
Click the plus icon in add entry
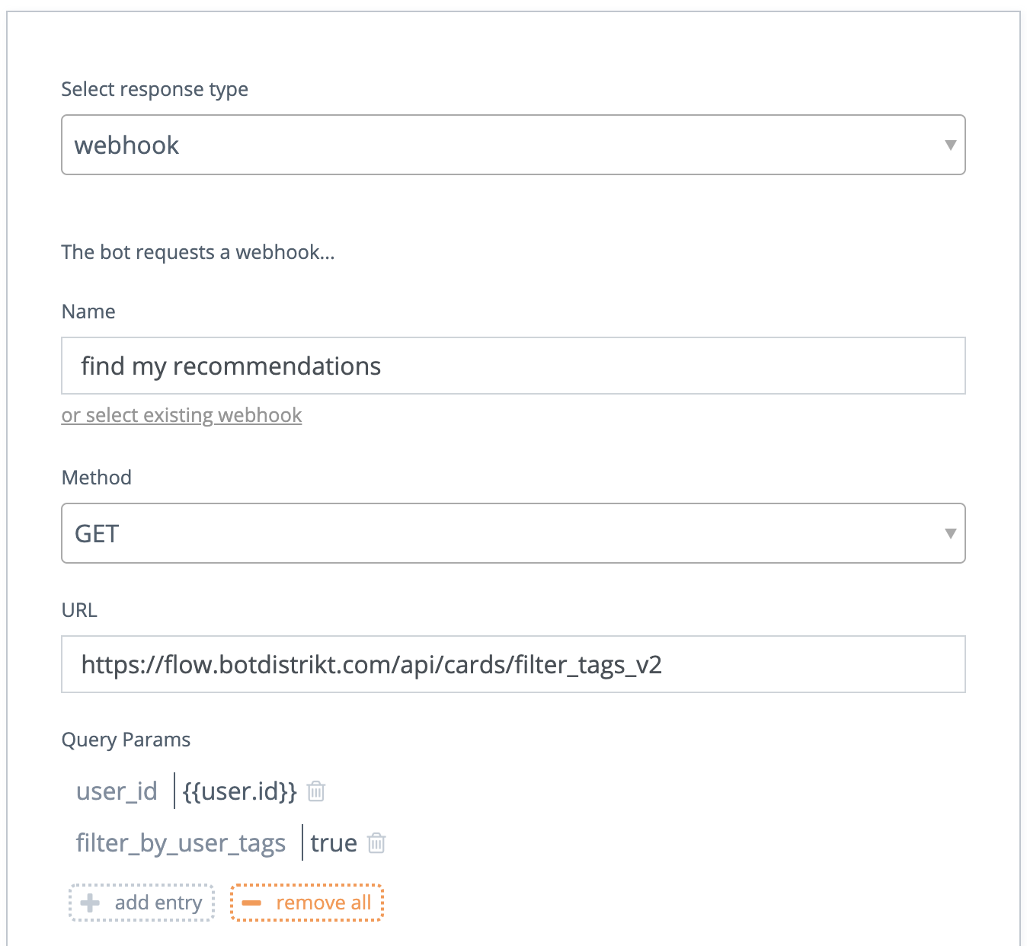90,903
